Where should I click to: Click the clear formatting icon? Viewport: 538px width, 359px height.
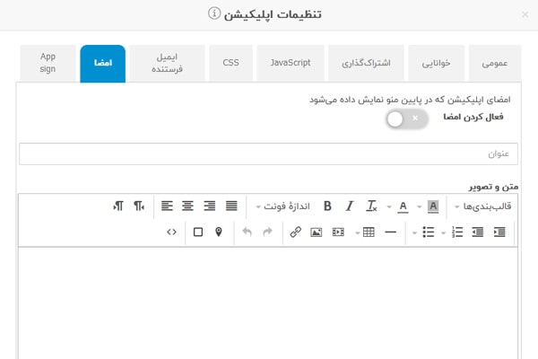pos(372,206)
